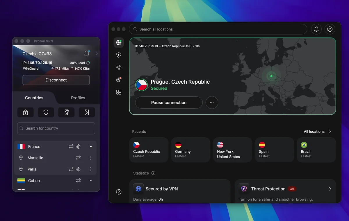Viewport: 349px width, 221px height.
Task: Connect to Spain recent card
Action: click(274, 150)
